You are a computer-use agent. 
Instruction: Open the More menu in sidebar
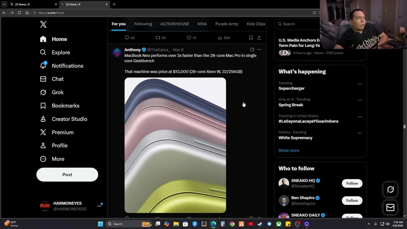pyautogui.click(x=52, y=159)
